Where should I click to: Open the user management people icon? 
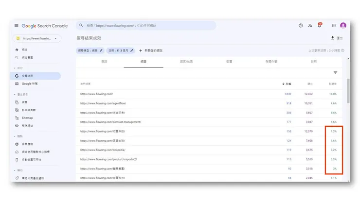(x=310, y=25)
